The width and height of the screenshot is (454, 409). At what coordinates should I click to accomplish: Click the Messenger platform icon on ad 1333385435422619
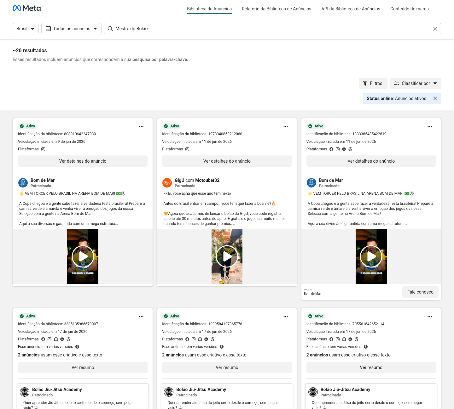tap(344, 149)
